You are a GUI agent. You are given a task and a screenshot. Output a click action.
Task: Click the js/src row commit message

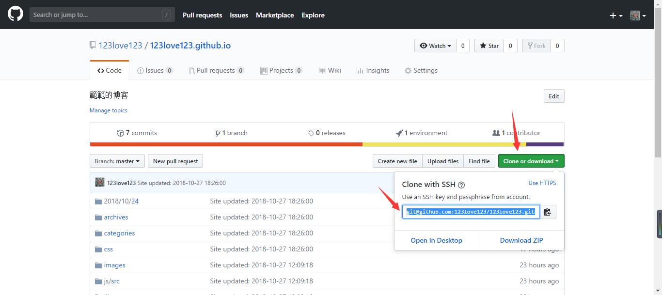pos(261,281)
